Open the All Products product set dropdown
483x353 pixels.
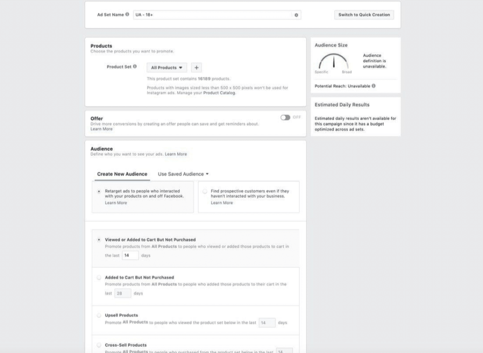(x=167, y=67)
